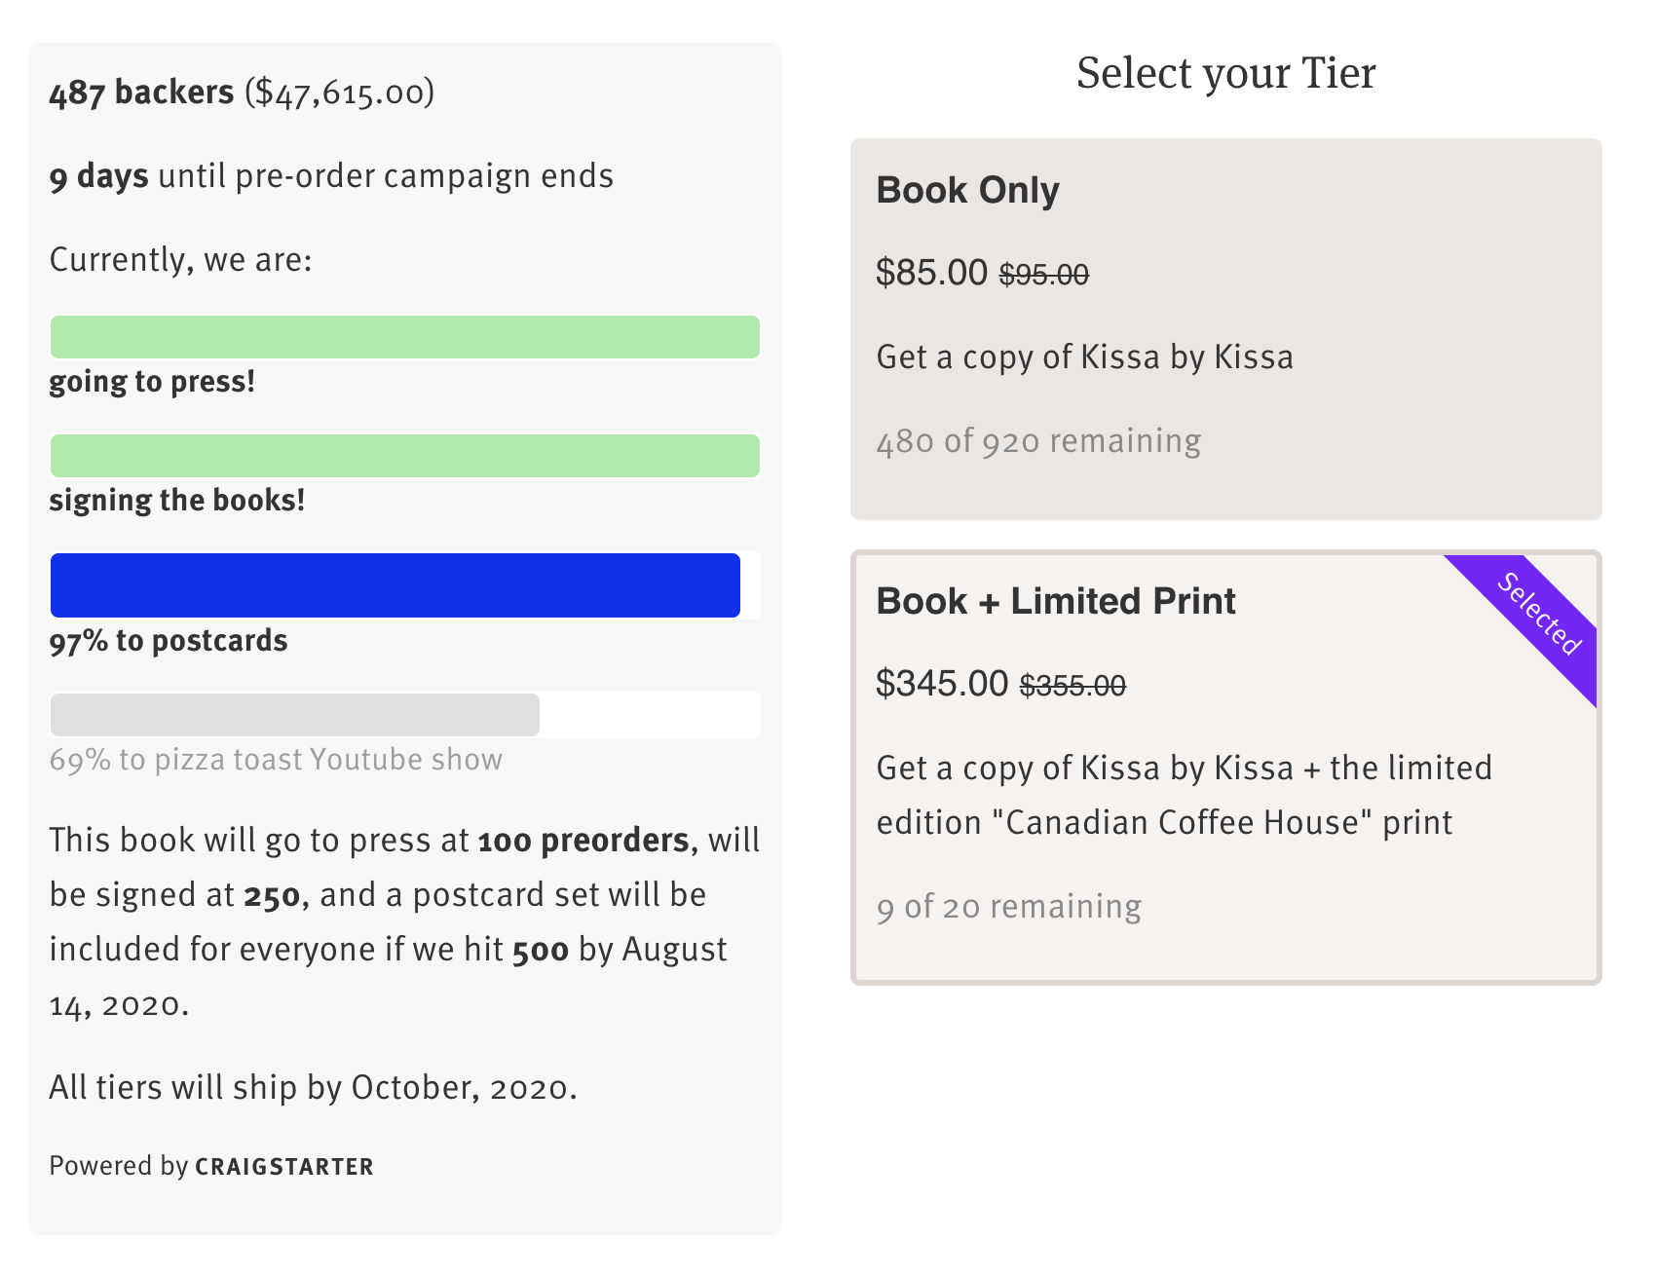Click the 487 backers count
Image resolution: width=1656 pixels, height=1276 pixels.
(x=141, y=93)
